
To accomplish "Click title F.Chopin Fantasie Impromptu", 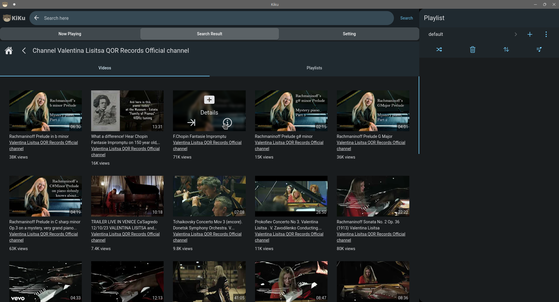I will coord(199,136).
